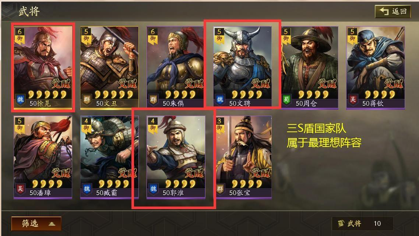
Task: Open the 周仓 general card
Action: coord(309,67)
